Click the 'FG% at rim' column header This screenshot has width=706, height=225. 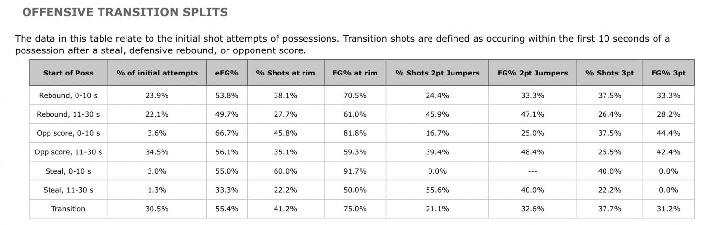(355, 73)
